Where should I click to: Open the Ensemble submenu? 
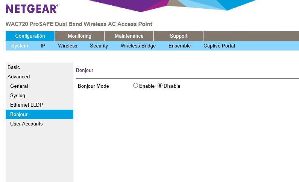click(x=180, y=46)
